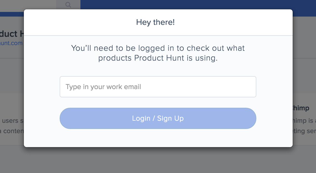Image resolution: width=316 pixels, height=173 pixels.
Task: Click the Login / Sign Up button
Action: [158, 118]
